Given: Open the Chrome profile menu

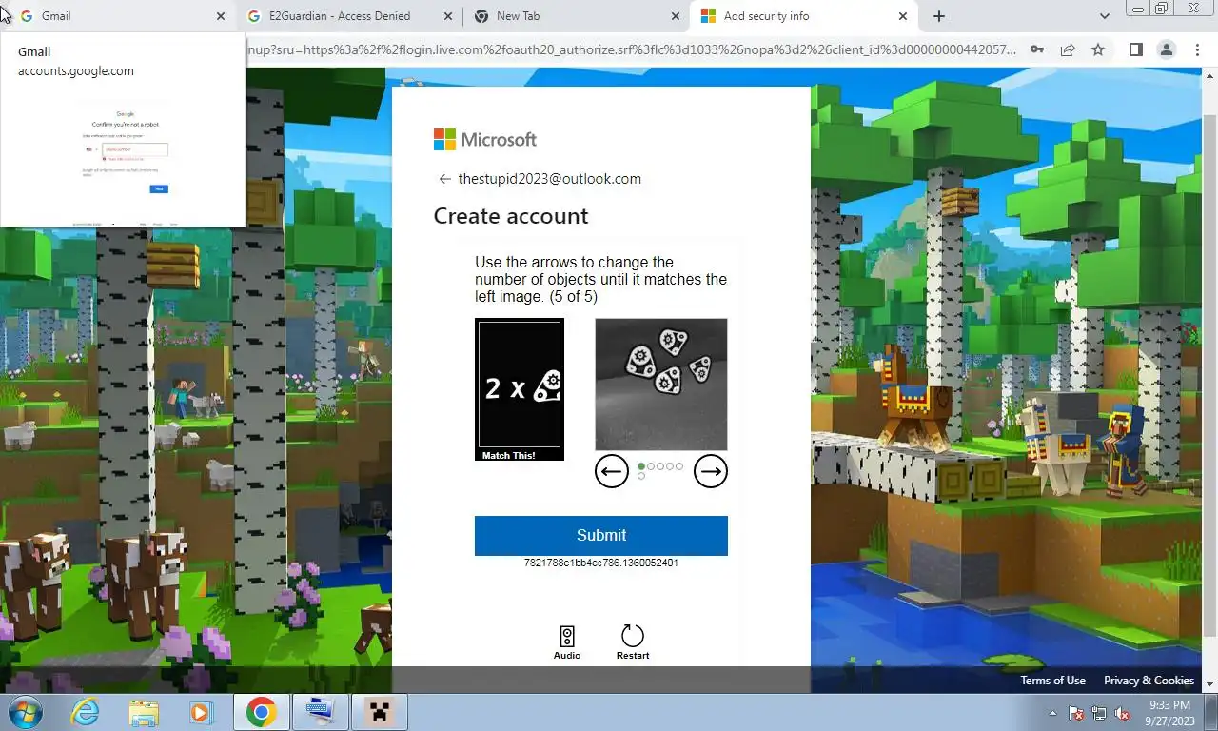Looking at the screenshot, I should tap(1166, 49).
